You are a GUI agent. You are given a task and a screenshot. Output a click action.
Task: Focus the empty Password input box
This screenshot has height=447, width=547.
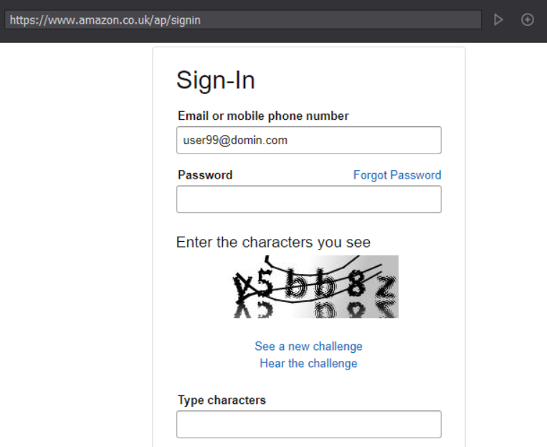point(309,199)
